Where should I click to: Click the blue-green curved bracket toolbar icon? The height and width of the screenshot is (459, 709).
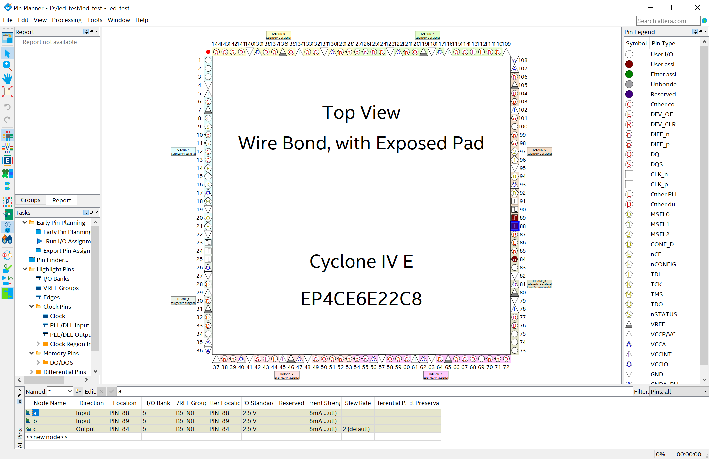[7, 186]
